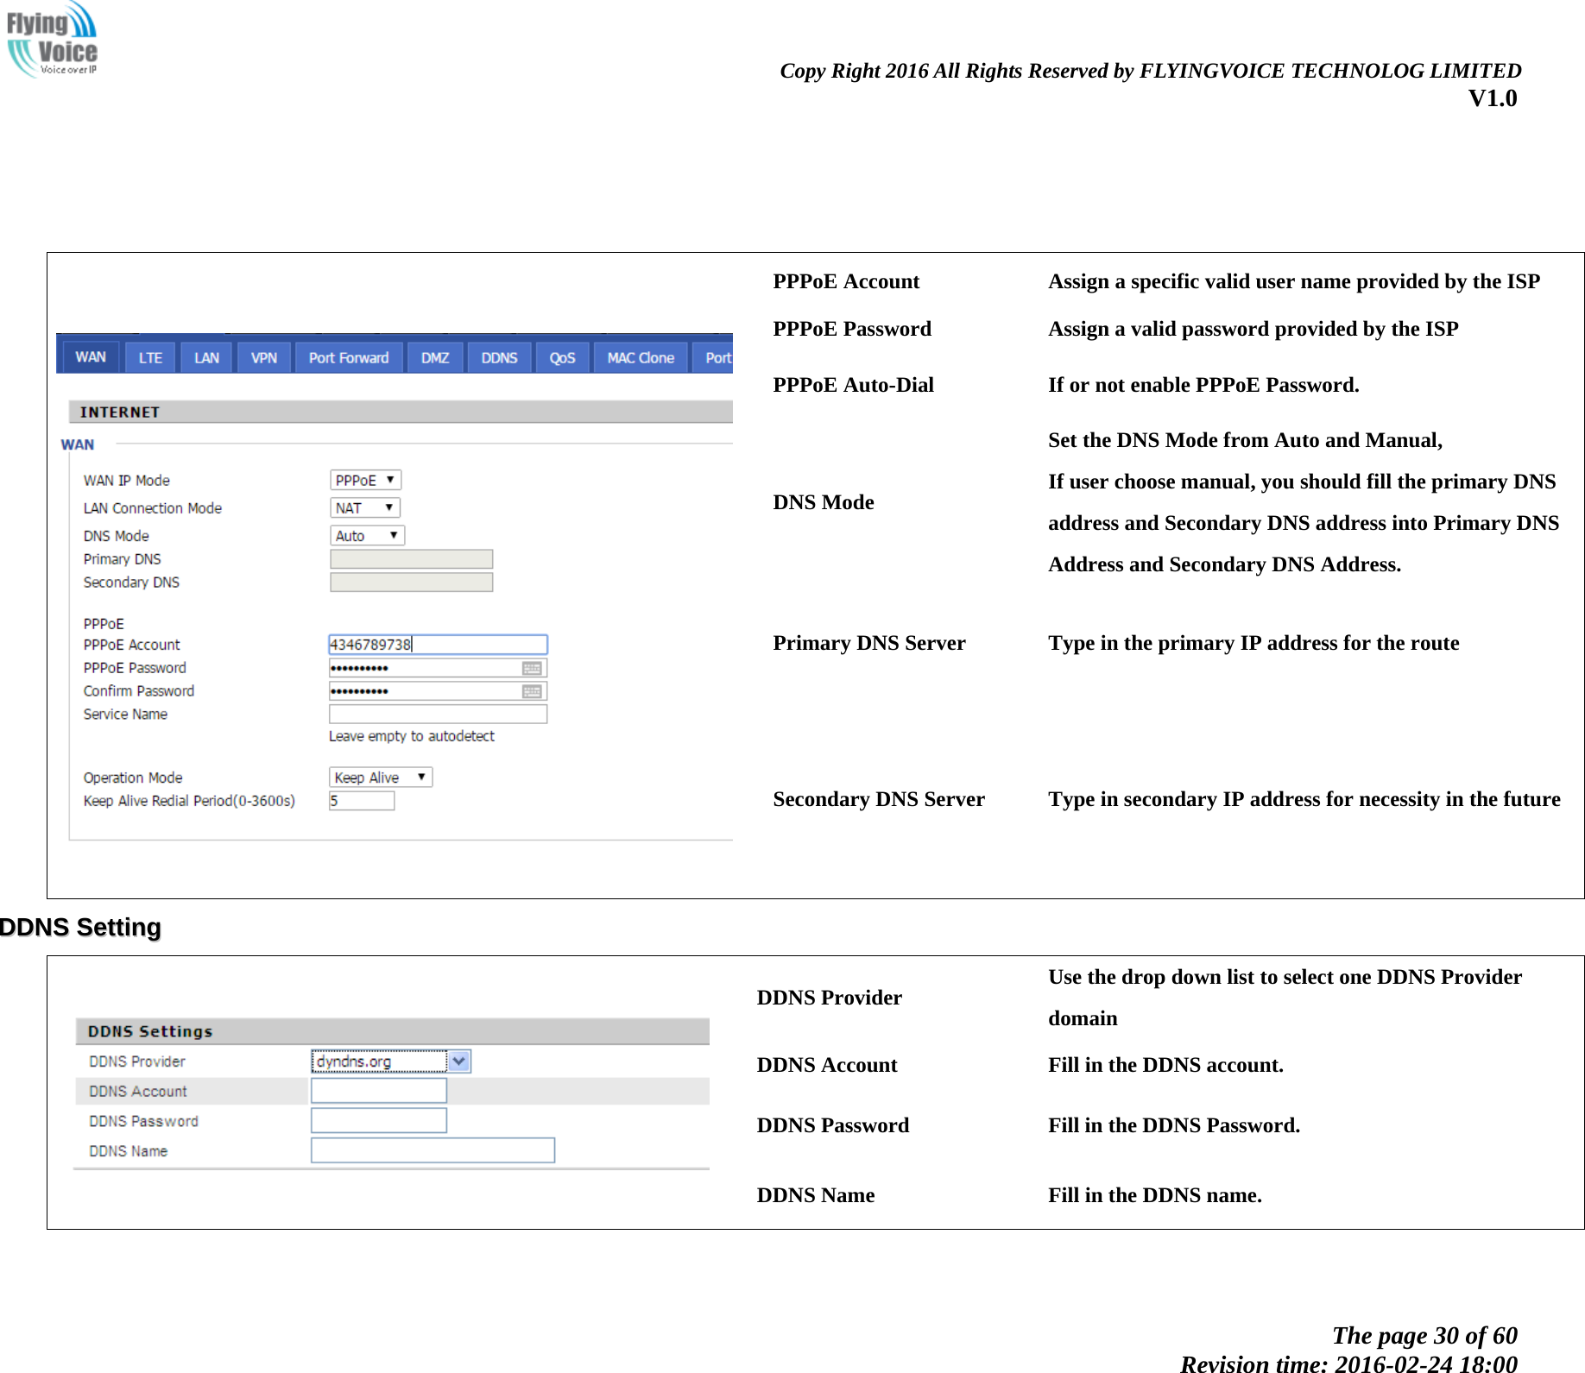Click the Primary DNS input field
The height and width of the screenshot is (1373, 1585).
tap(410, 558)
